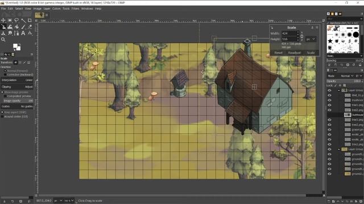Open the Windows menu
Screen dimensions: 364x204
click(x=87, y=8)
